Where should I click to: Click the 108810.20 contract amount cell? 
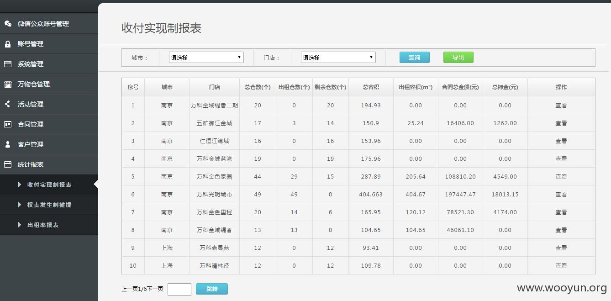[460, 176]
